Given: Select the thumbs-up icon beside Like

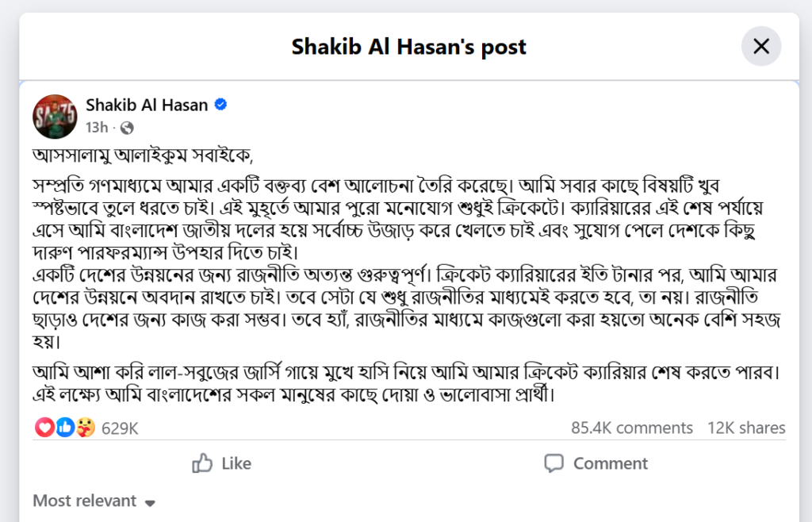Looking at the screenshot, I should click(x=204, y=463).
